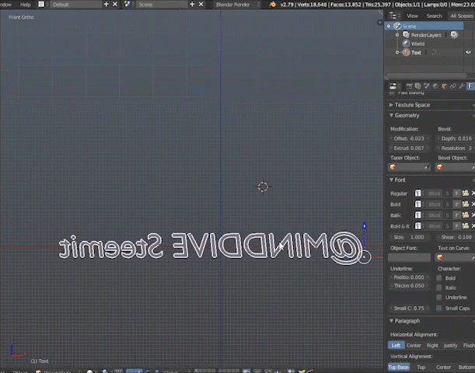This screenshot has height=373, width=475.
Task: Switch to the Scene properties tab
Action: (427, 86)
